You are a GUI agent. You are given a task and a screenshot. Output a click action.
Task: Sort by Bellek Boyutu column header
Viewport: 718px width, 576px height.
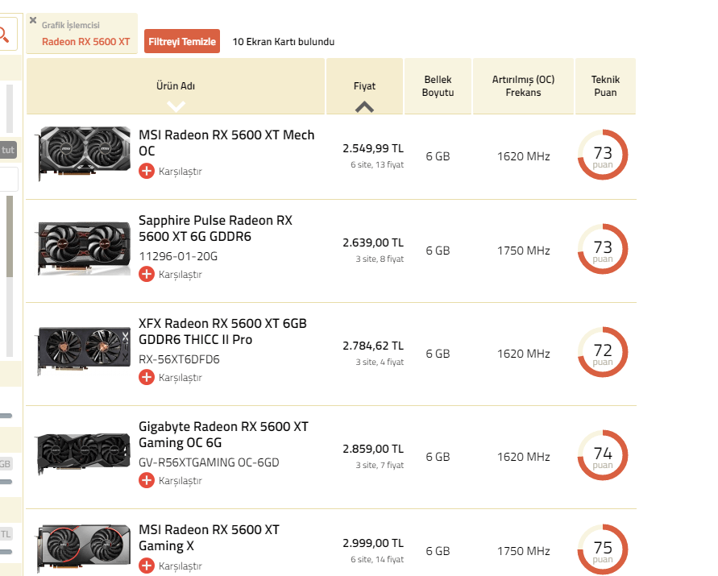(x=438, y=86)
